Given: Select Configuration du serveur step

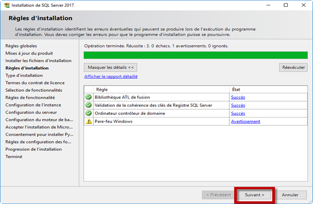Looking at the screenshot, I should [x=31, y=112].
